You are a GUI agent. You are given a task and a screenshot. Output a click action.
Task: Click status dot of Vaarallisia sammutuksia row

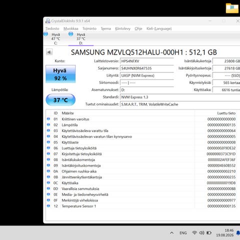pos(48,188)
